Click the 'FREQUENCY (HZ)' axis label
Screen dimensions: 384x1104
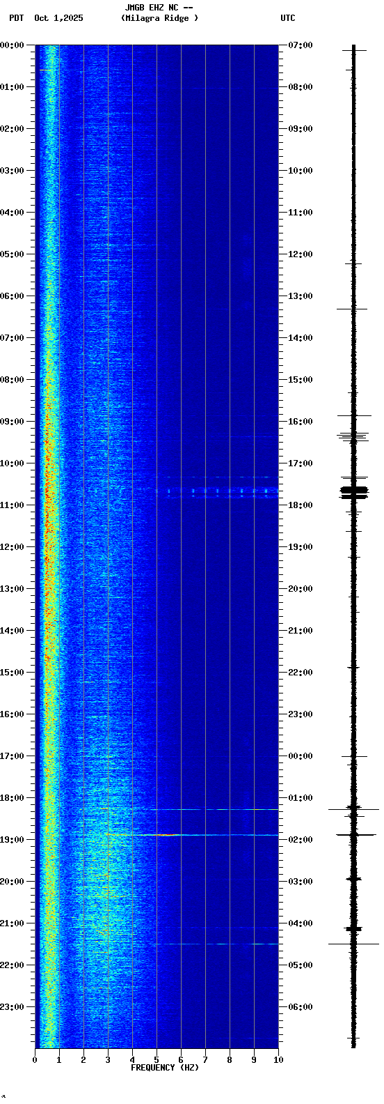pyautogui.click(x=165, y=1068)
